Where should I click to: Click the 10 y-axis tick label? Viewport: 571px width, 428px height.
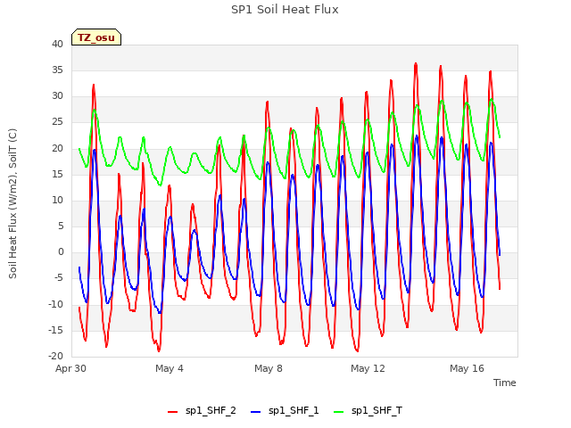tap(57, 200)
